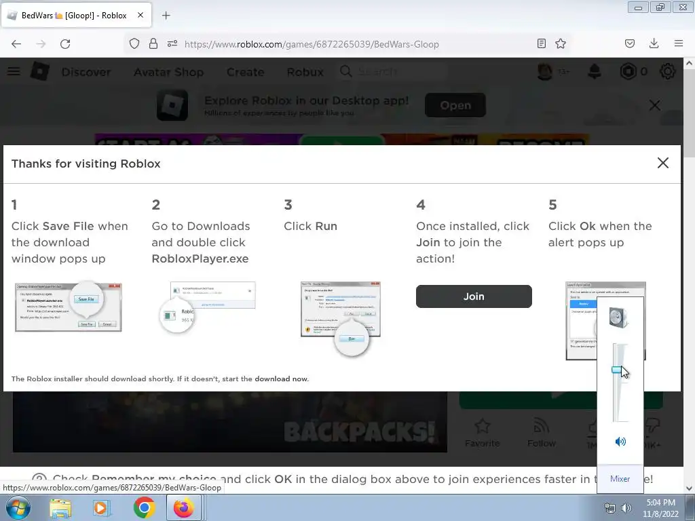Open the Save to Pocket icon
The height and width of the screenshot is (521, 695).
pyautogui.click(x=629, y=43)
